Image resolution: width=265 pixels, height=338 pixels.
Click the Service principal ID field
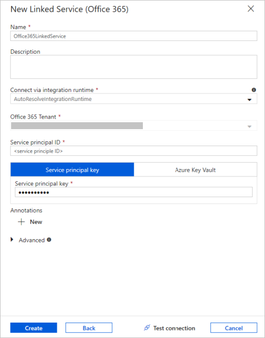tap(134, 151)
